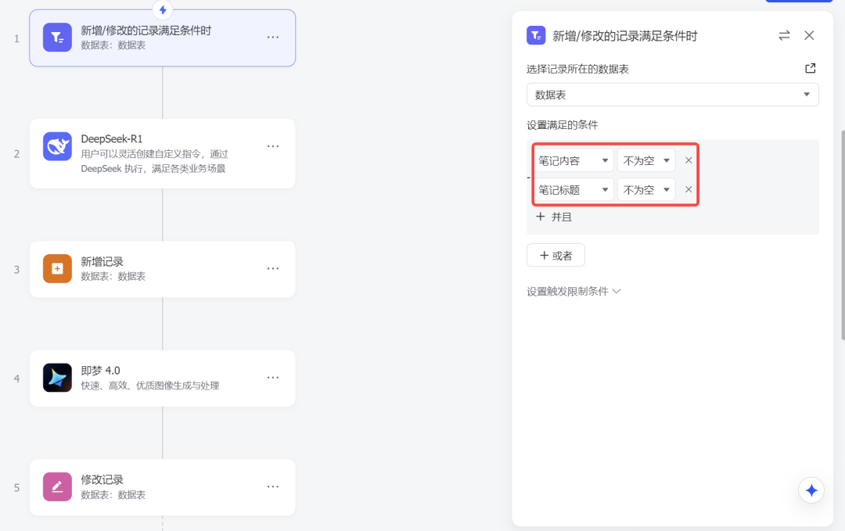Select the DeepSeek-R1 node icon
The width and height of the screenshot is (845, 531).
click(x=57, y=145)
